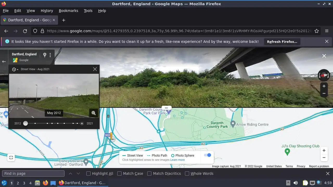This screenshot has height=187, width=333.
Task: Click the Pegman marker on the map
Action: point(111,136)
